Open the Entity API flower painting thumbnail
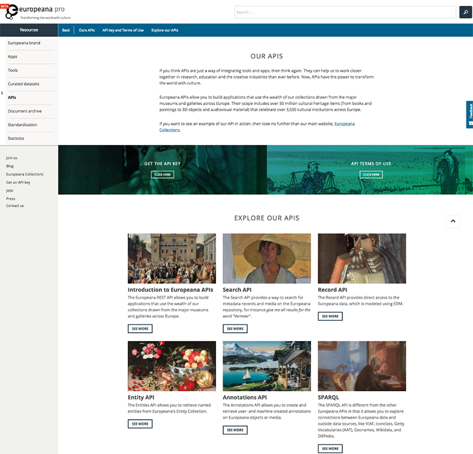This screenshot has height=454, width=473. [x=171, y=366]
